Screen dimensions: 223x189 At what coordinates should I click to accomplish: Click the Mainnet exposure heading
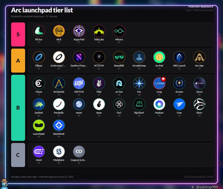[x=201, y=7]
